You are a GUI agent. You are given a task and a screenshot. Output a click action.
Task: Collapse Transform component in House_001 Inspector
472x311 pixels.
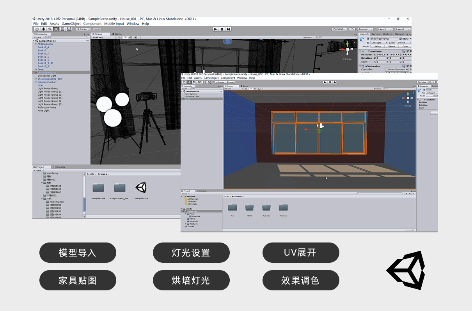(x=360, y=51)
